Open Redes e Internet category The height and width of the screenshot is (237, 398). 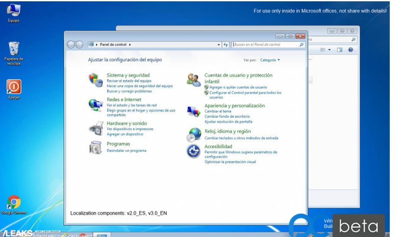(124, 99)
